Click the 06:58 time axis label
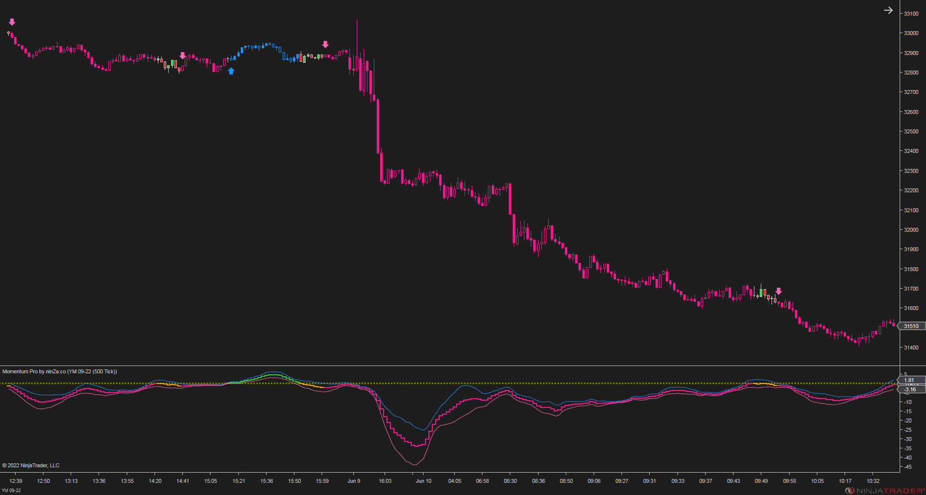Viewport: 926px width, 495px height. point(482,481)
